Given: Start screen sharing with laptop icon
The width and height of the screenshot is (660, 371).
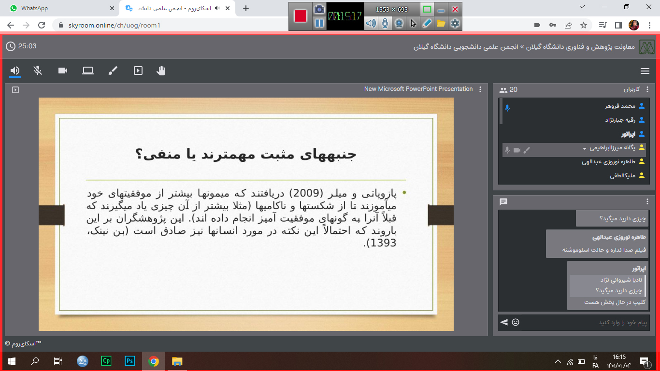Looking at the screenshot, I should point(87,71).
